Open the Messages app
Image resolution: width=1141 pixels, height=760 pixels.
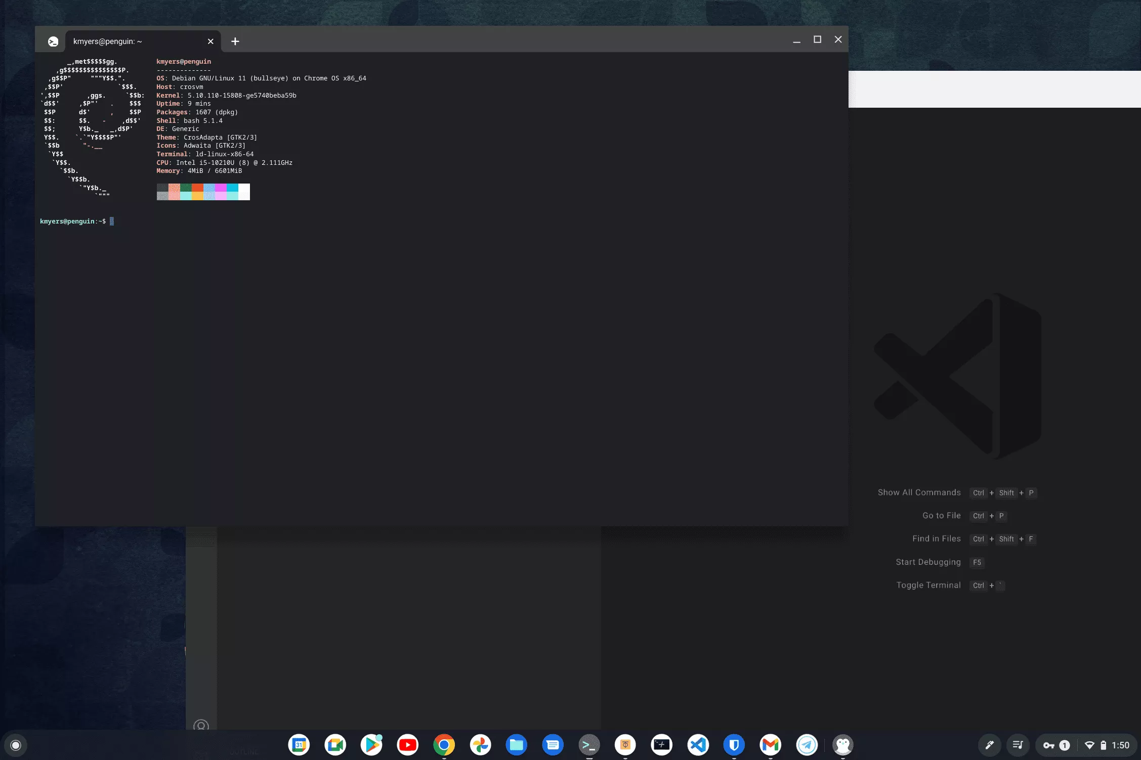pos(553,745)
